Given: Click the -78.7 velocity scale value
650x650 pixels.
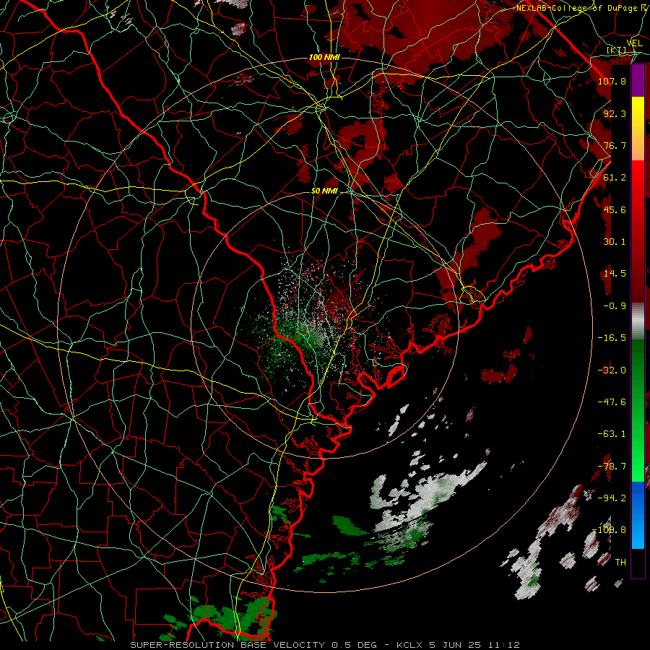Looking at the screenshot, I should pyautogui.click(x=612, y=467).
